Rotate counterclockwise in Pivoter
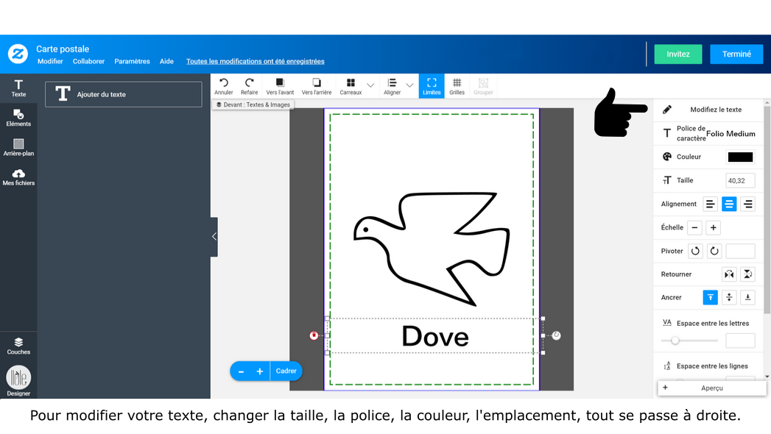Image resolution: width=771 pixels, height=434 pixels. [695, 252]
